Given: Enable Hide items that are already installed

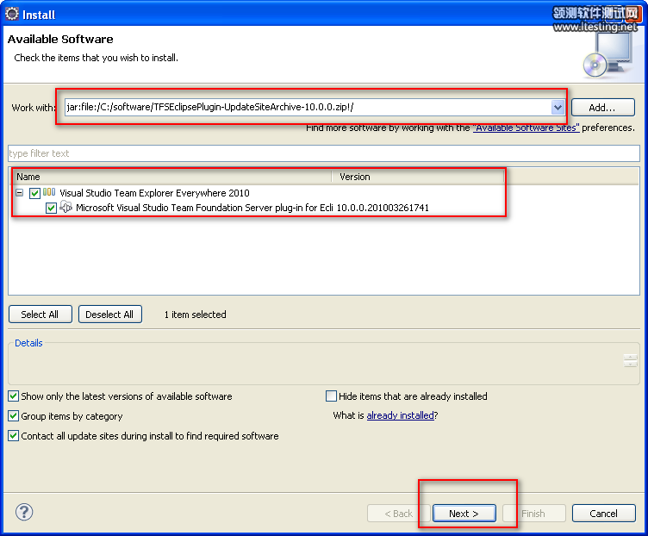Looking at the screenshot, I should pos(332,396).
